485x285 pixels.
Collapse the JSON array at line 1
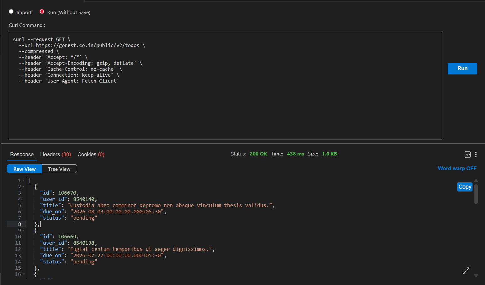(x=24, y=181)
